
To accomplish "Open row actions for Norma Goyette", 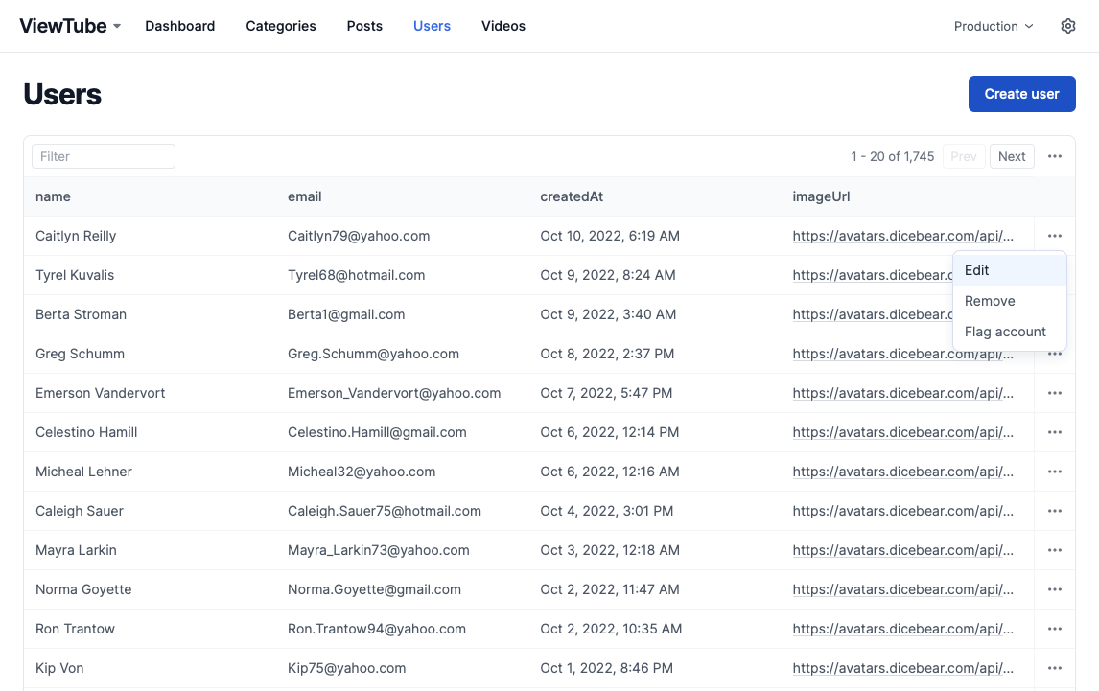I will (1055, 589).
